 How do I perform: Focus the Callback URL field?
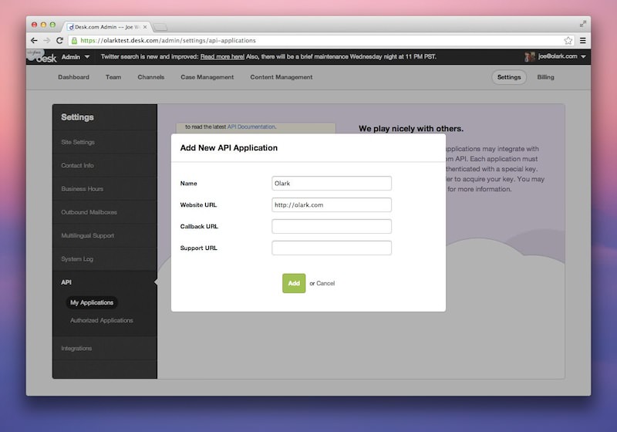coord(332,226)
